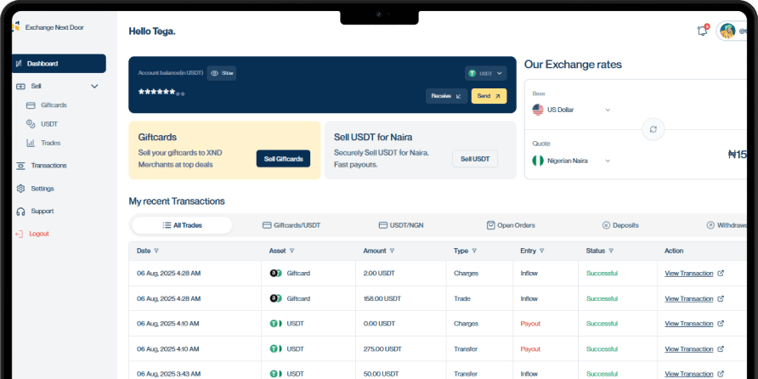View Transaction for 2.00 USDT row
Viewport: 758px width, 379px height.
pyautogui.click(x=689, y=273)
